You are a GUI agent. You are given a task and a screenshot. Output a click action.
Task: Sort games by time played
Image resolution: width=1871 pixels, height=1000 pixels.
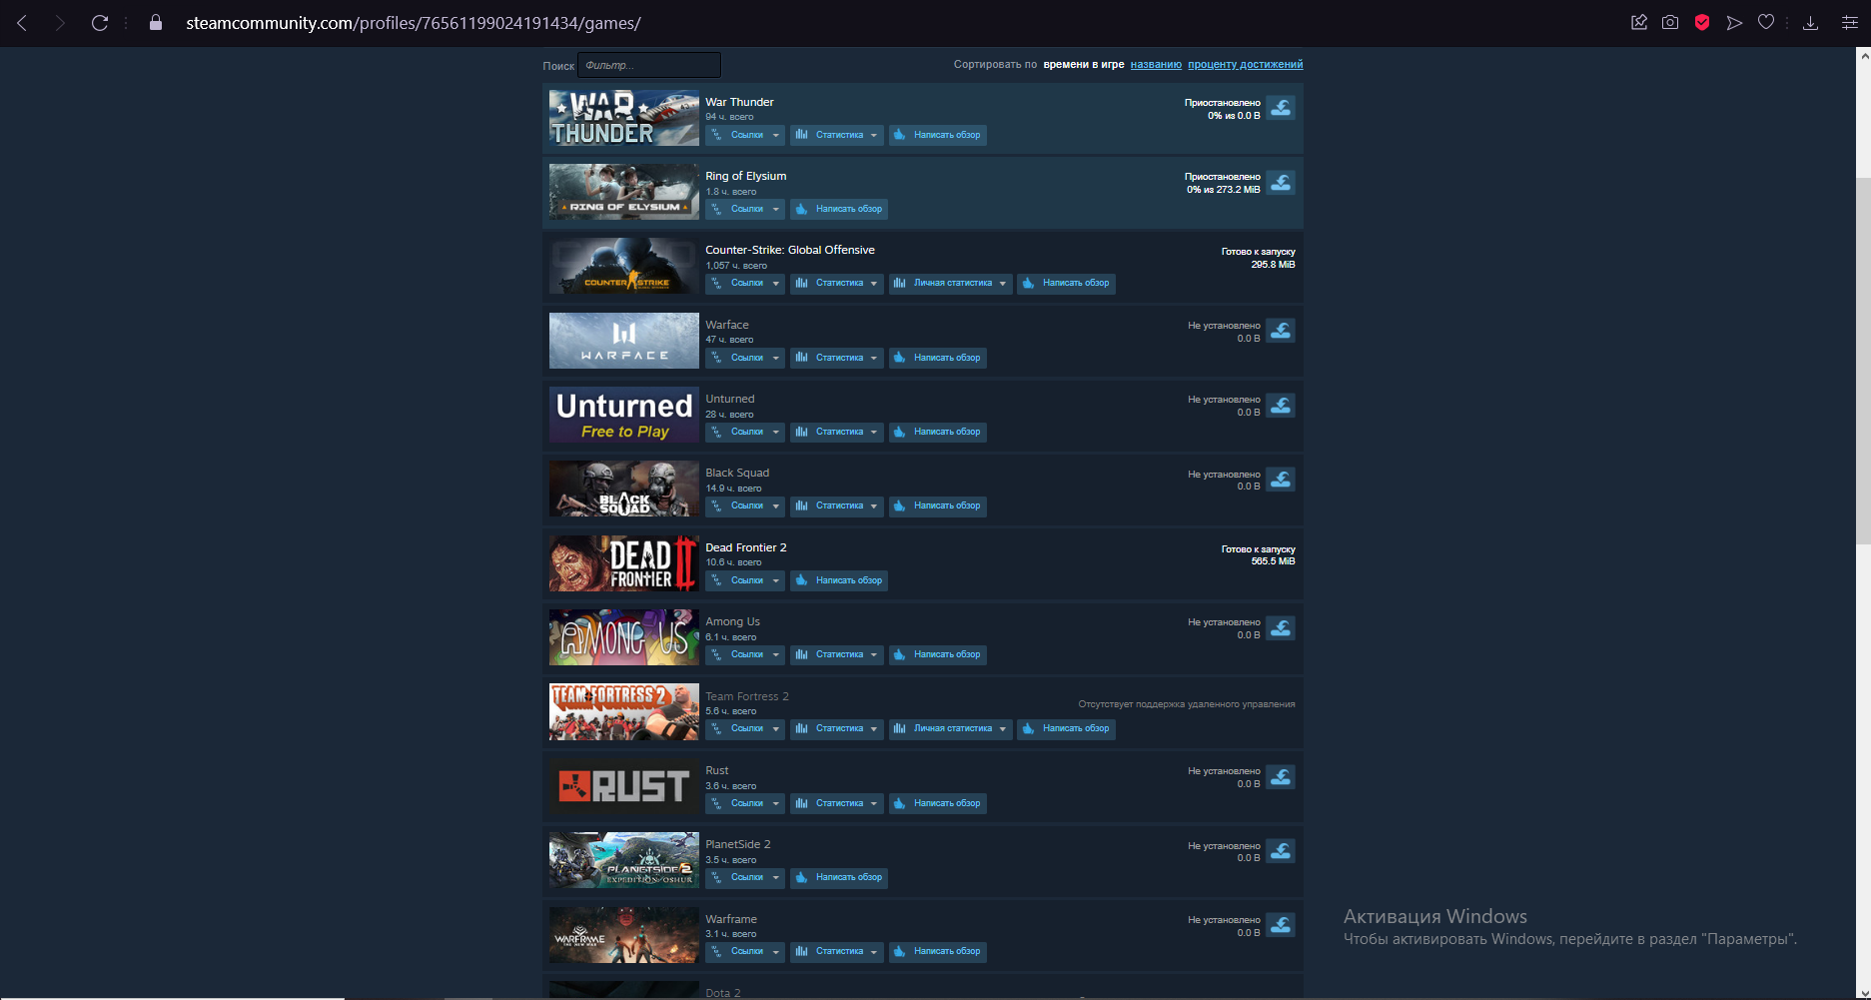pos(1084,64)
